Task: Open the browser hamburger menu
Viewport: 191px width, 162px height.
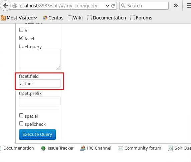Action: point(189,6)
